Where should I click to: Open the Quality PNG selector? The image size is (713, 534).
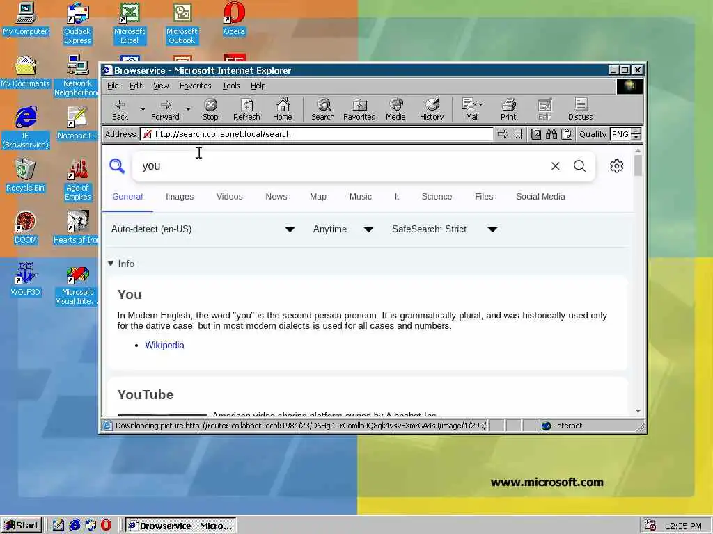620,134
